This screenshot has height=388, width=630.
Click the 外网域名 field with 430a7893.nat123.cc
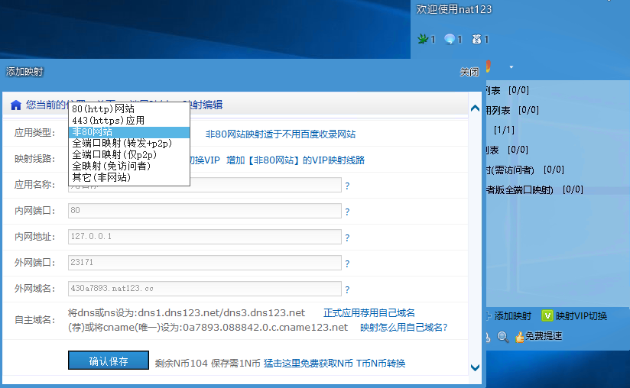pos(204,289)
